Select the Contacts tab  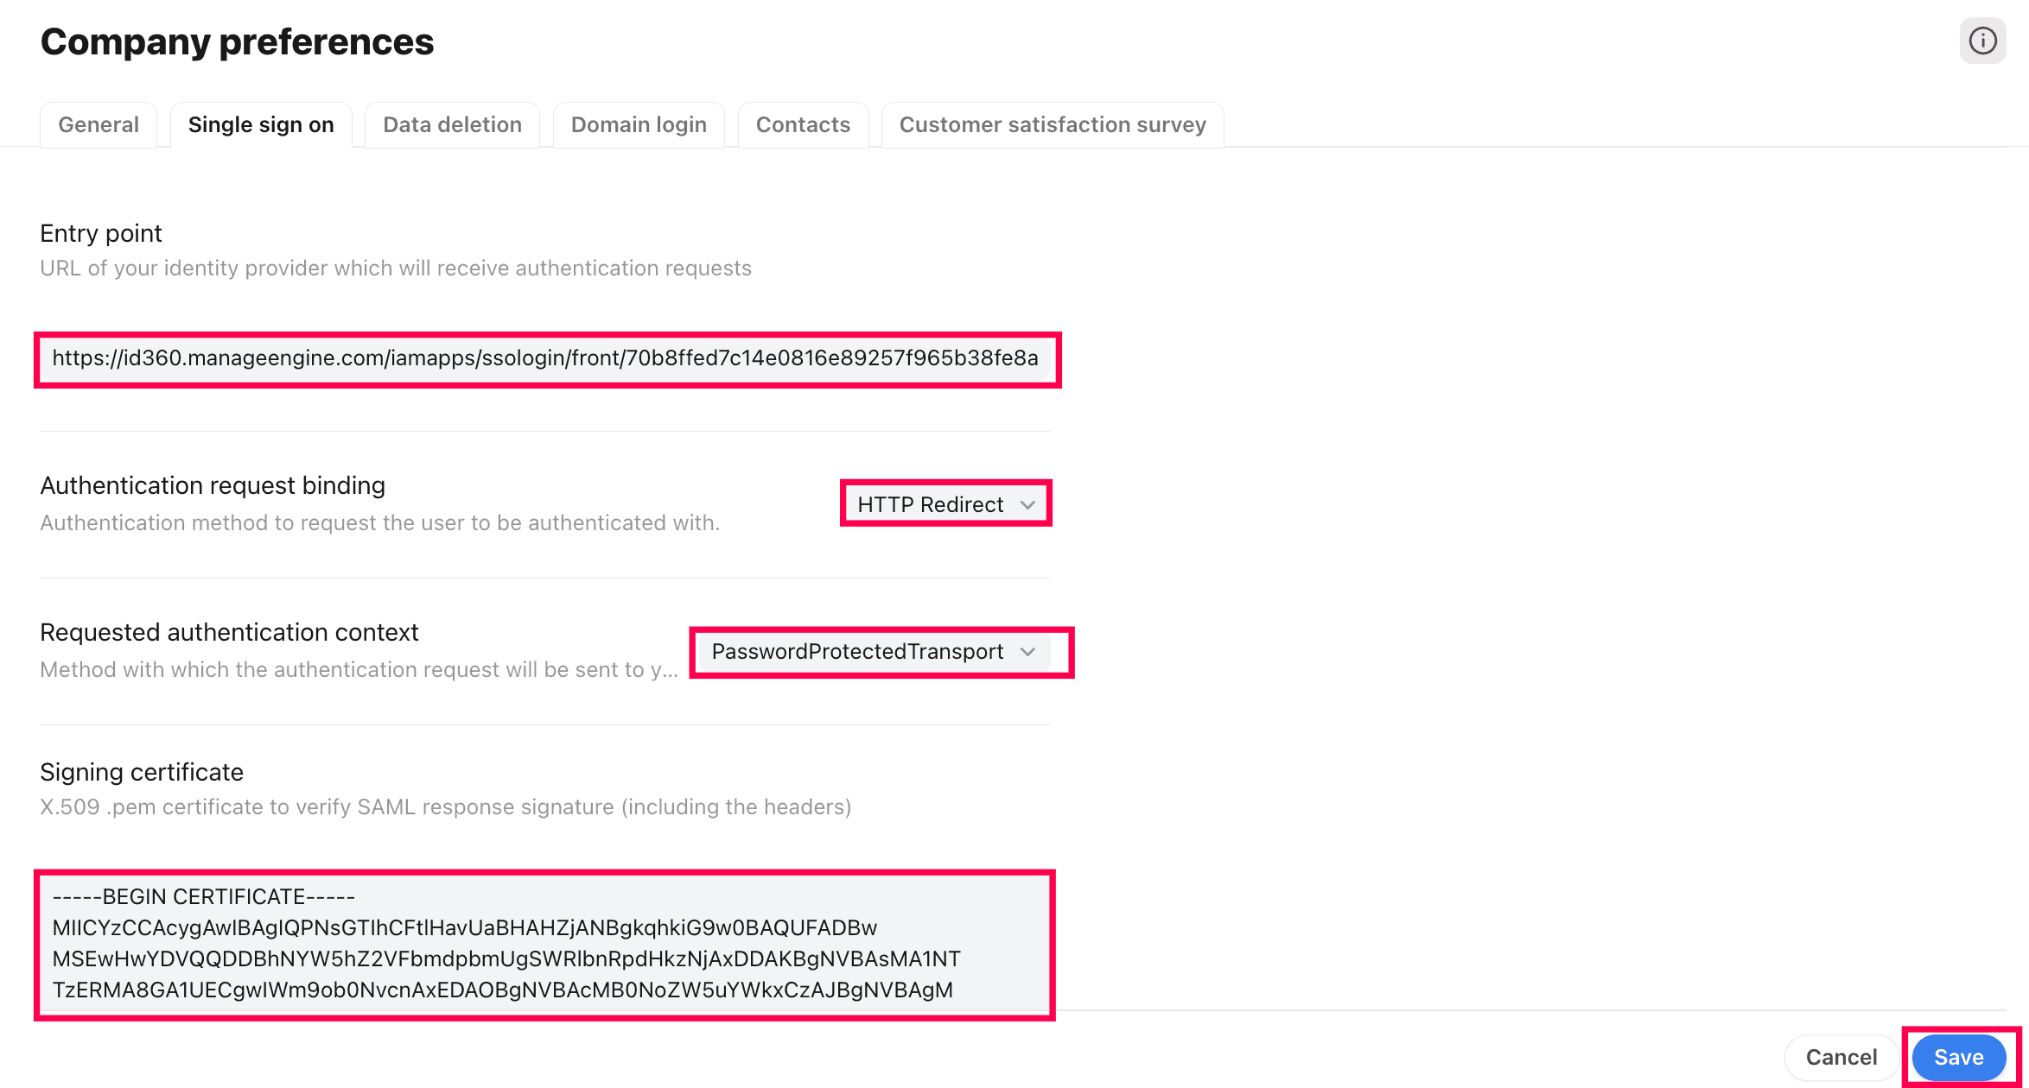(803, 124)
